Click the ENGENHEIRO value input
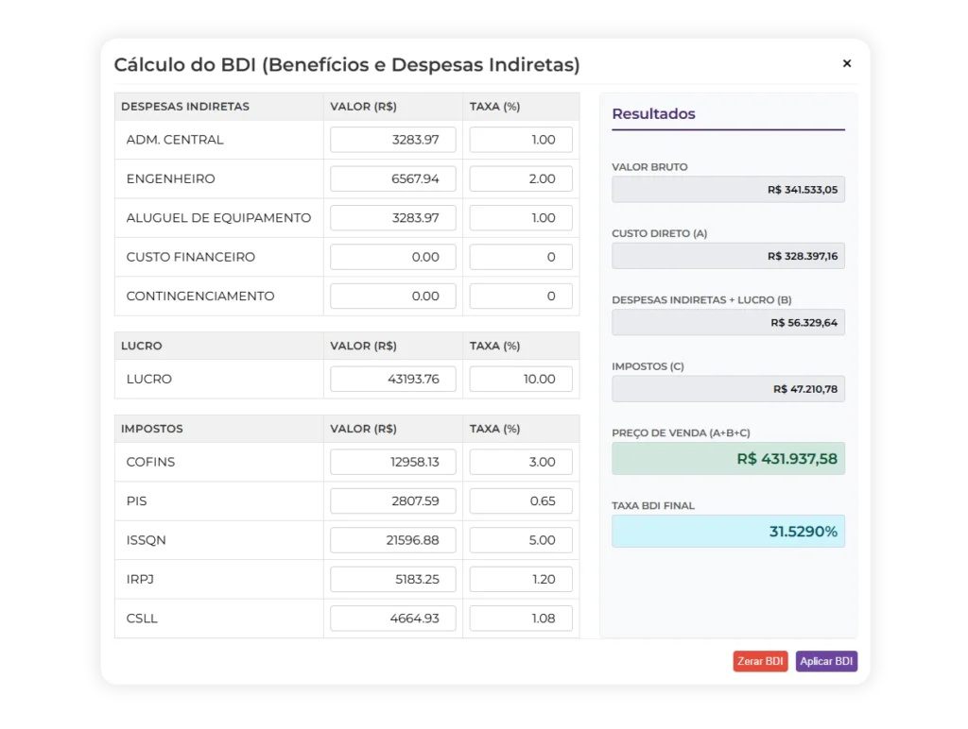 [392, 178]
